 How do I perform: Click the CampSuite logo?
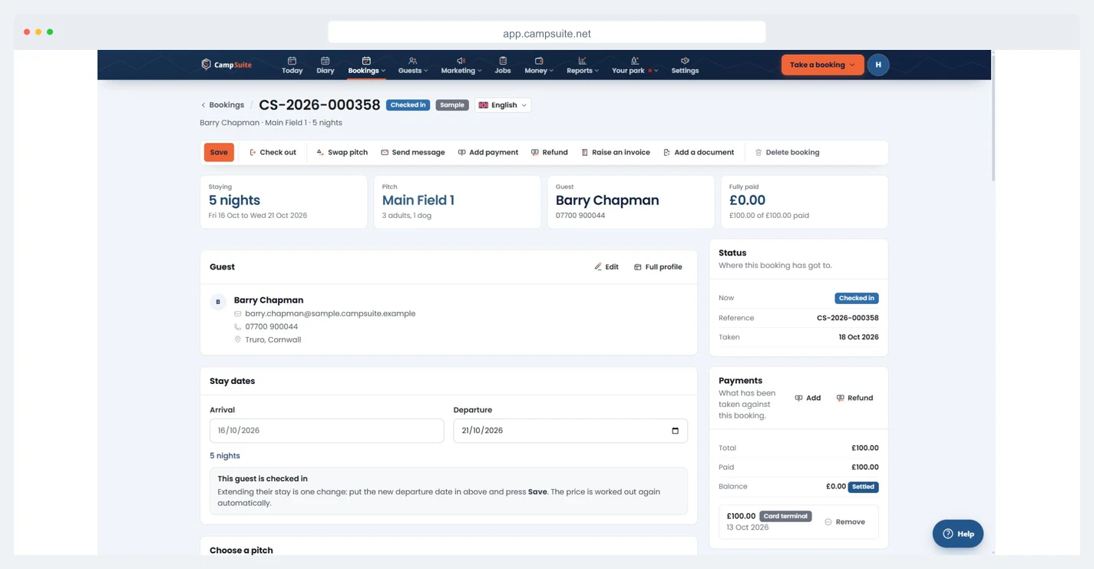tap(226, 65)
